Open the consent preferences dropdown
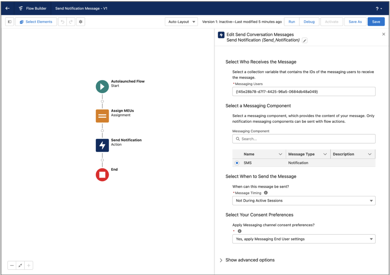 click(304, 239)
